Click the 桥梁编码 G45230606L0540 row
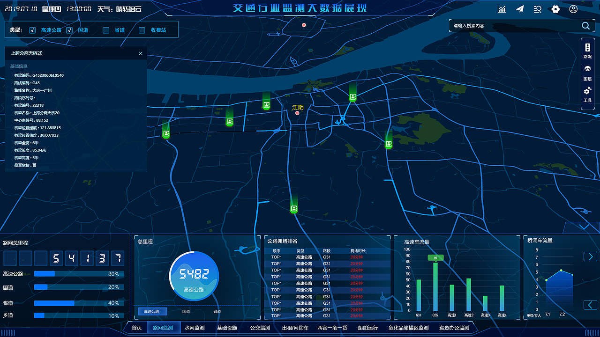600x337 pixels. [39, 75]
